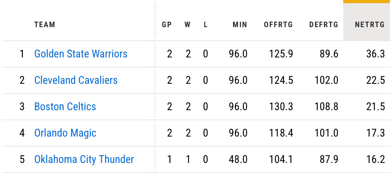Click Thunder minutes value 48.0
The width and height of the screenshot is (391, 173).
(x=238, y=159)
